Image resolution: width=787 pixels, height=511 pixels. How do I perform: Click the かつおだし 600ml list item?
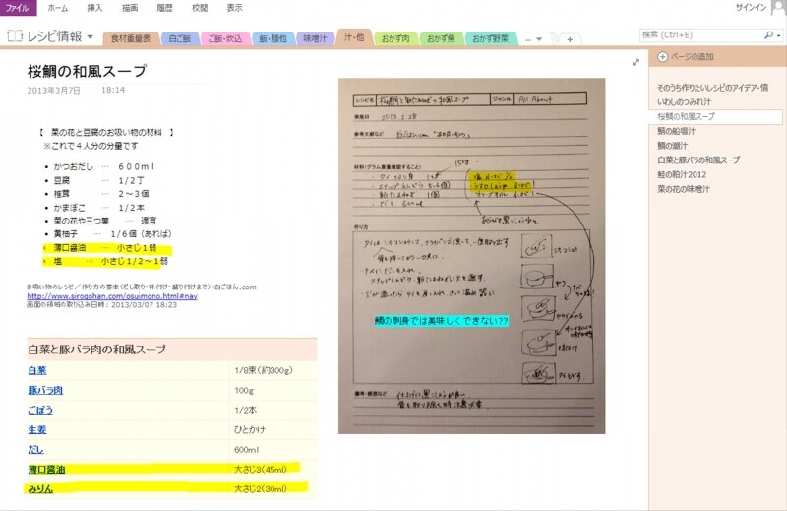[x=104, y=166]
